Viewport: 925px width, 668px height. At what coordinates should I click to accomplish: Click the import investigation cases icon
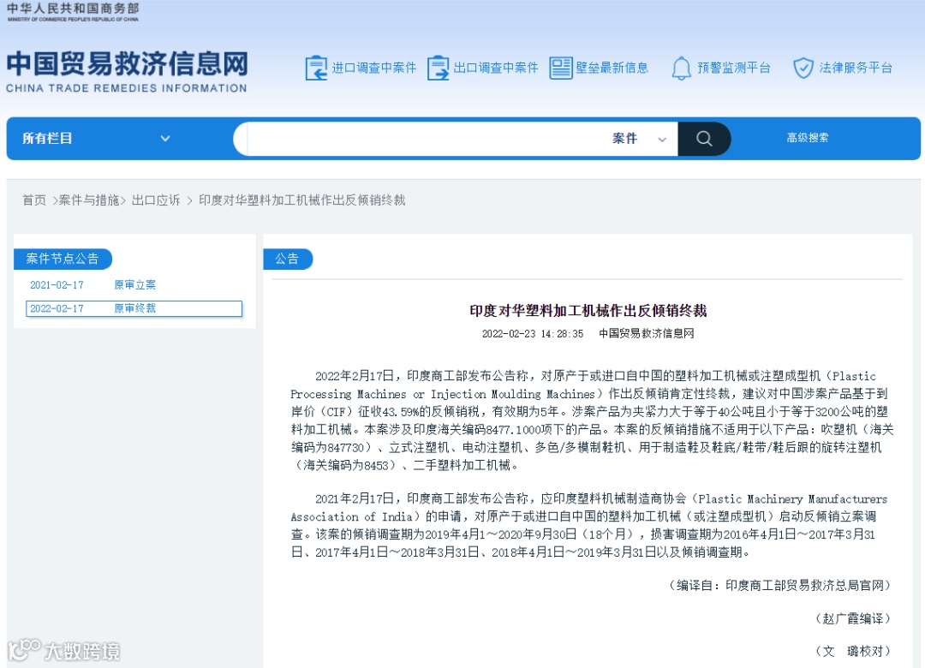[x=316, y=68]
